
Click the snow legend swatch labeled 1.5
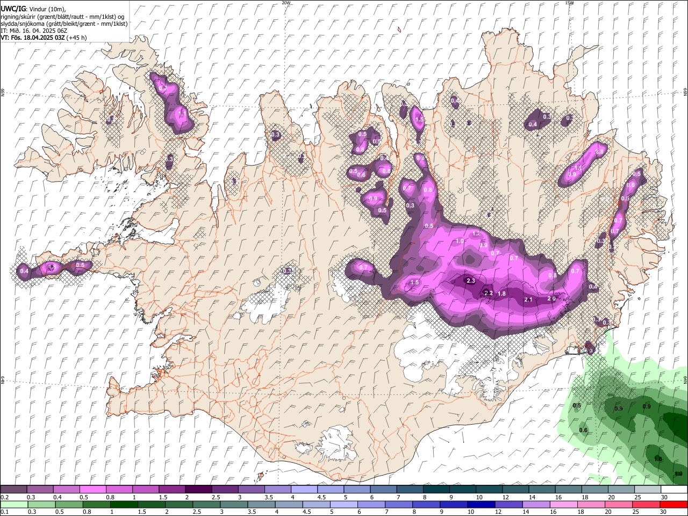(171, 490)
